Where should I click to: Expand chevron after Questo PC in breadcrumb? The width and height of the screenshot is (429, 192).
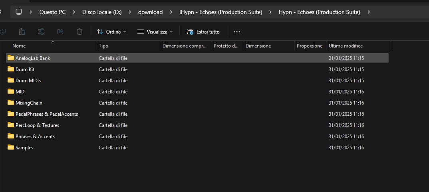(x=74, y=12)
